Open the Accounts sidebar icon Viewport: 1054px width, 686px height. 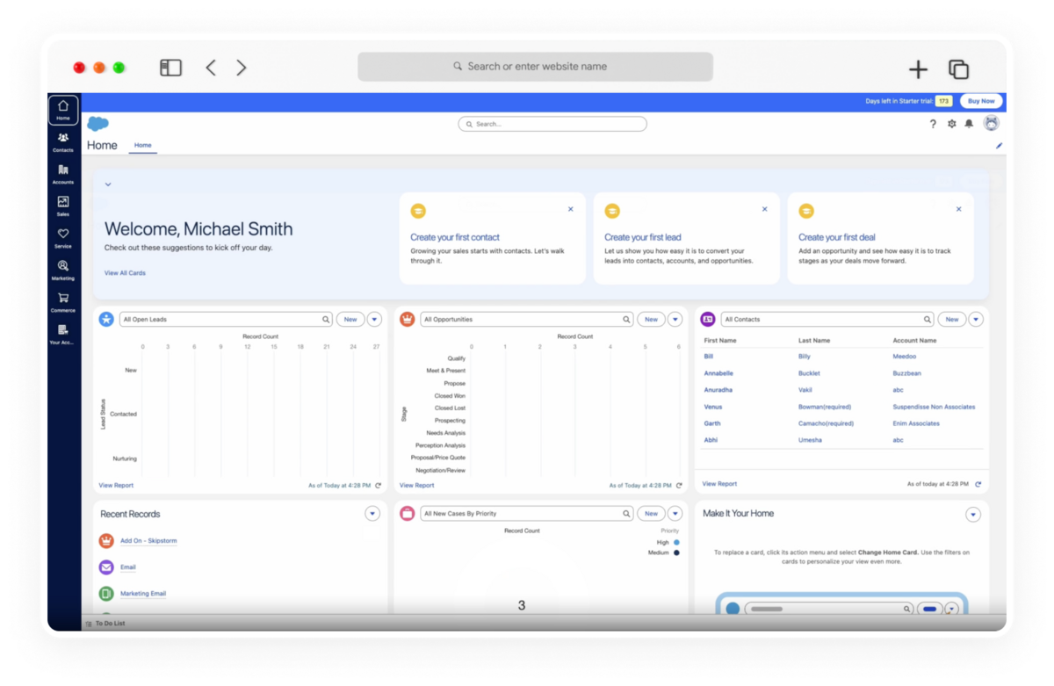pos(63,170)
